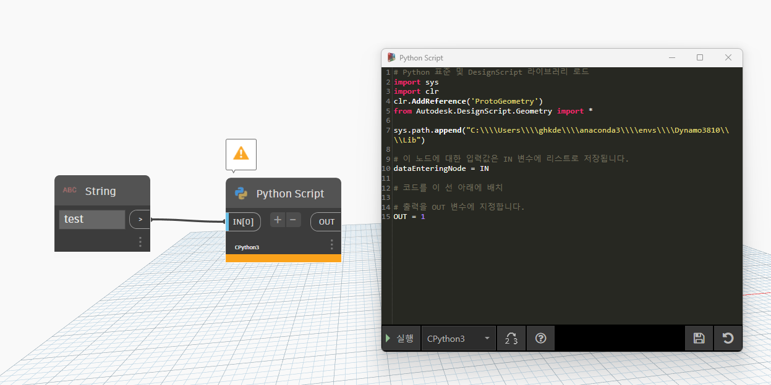Remove an input port with the minus button

294,220
